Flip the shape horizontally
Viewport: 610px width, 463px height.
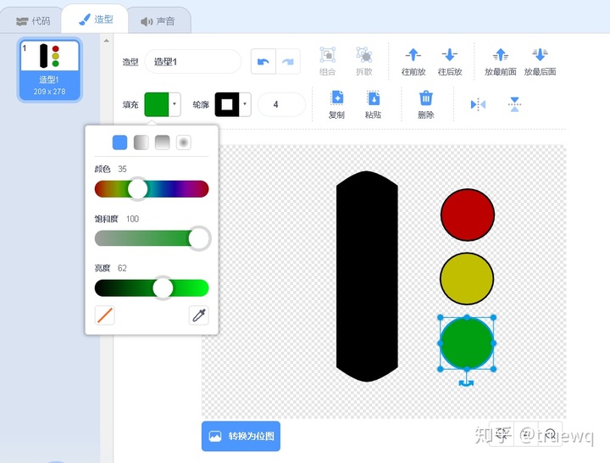click(x=478, y=104)
